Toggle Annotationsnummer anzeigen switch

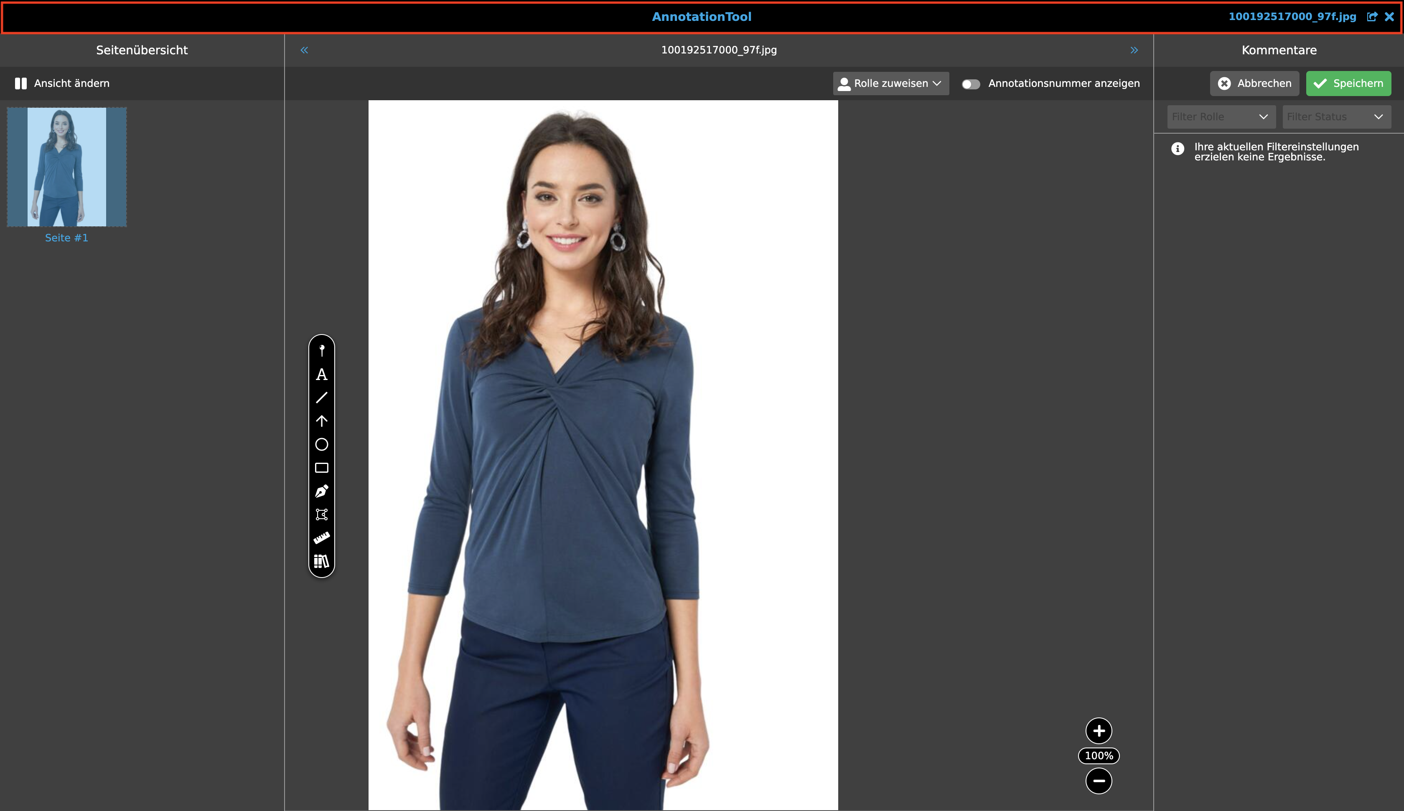[971, 84]
